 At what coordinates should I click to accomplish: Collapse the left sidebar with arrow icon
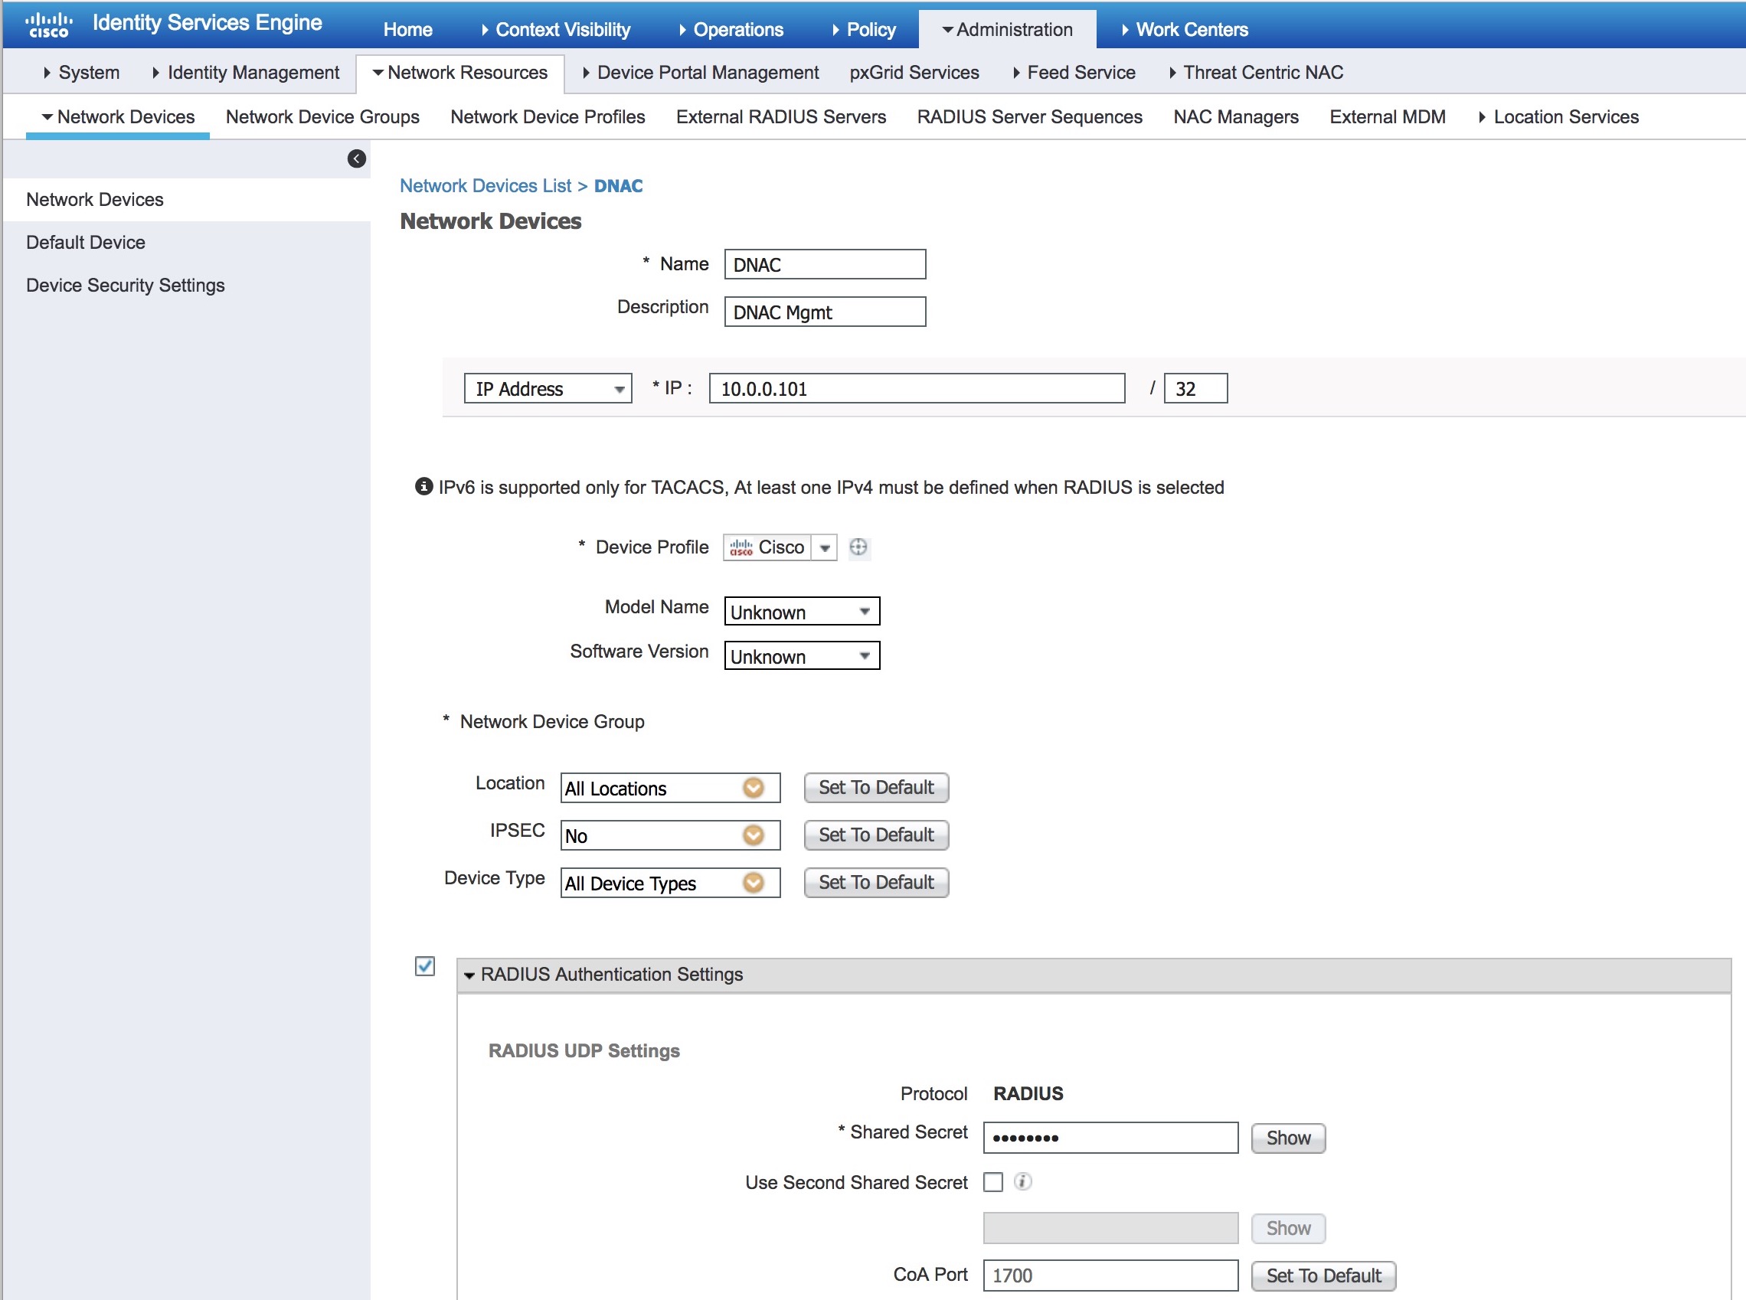pyautogui.click(x=357, y=159)
